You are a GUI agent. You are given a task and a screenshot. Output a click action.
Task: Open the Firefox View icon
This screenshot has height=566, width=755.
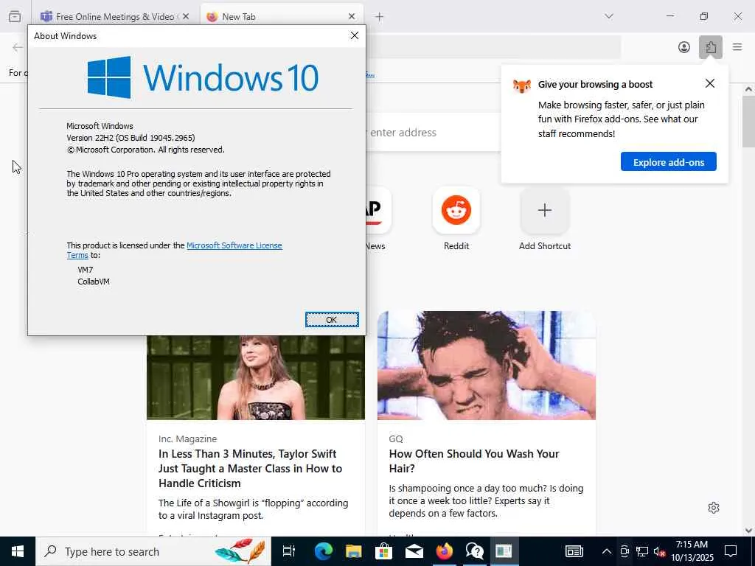point(15,16)
